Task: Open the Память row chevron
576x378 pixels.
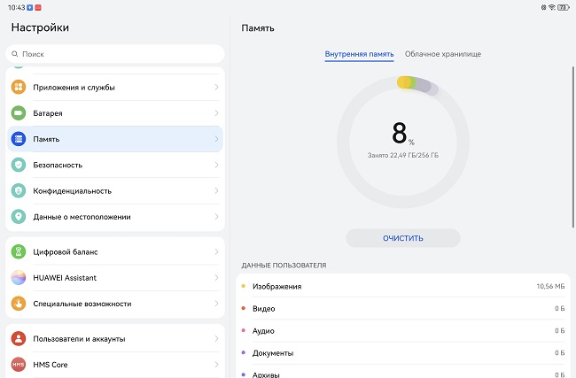Action: 216,139
